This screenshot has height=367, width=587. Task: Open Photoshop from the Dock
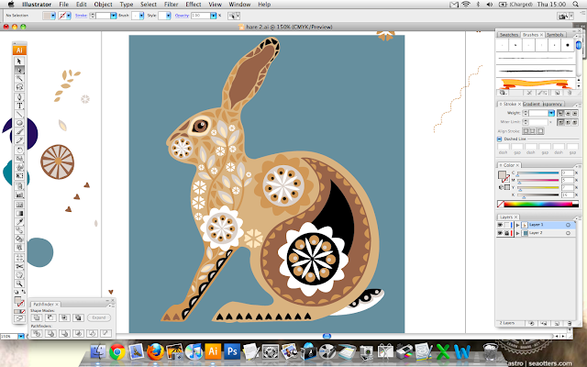point(232,351)
